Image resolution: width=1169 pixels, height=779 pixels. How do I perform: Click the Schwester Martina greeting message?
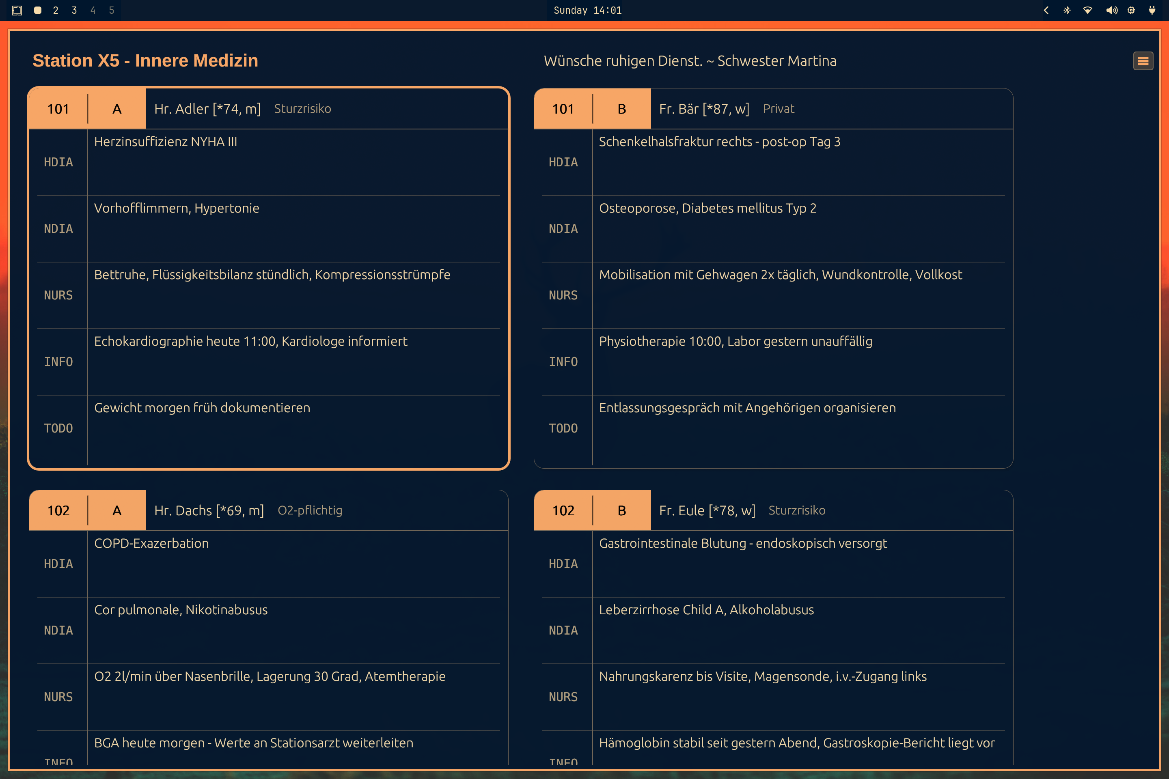[690, 60]
